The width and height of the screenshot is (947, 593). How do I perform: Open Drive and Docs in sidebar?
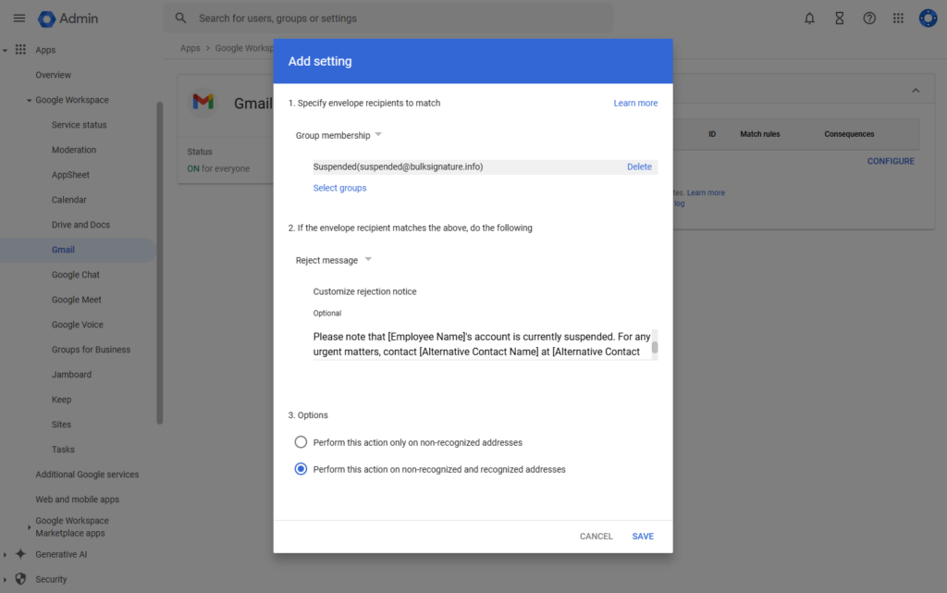pyautogui.click(x=81, y=225)
